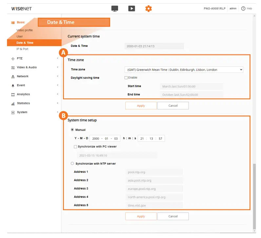Click the Event bell icon
Viewport: 261px width, 238px height.
click(13, 85)
